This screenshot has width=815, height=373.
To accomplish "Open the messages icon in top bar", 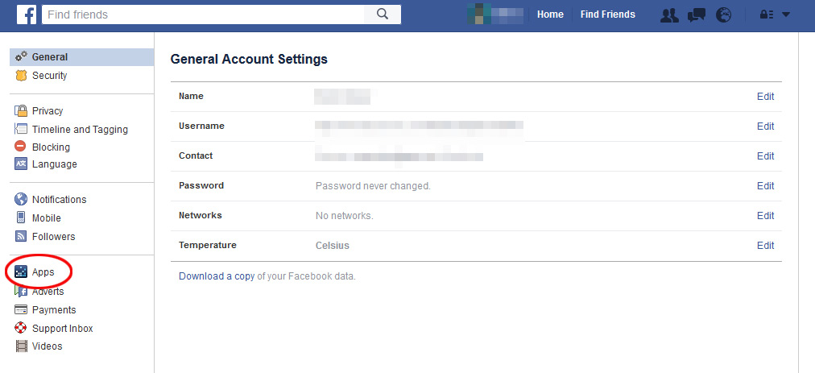I will click(x=697, y=15).
